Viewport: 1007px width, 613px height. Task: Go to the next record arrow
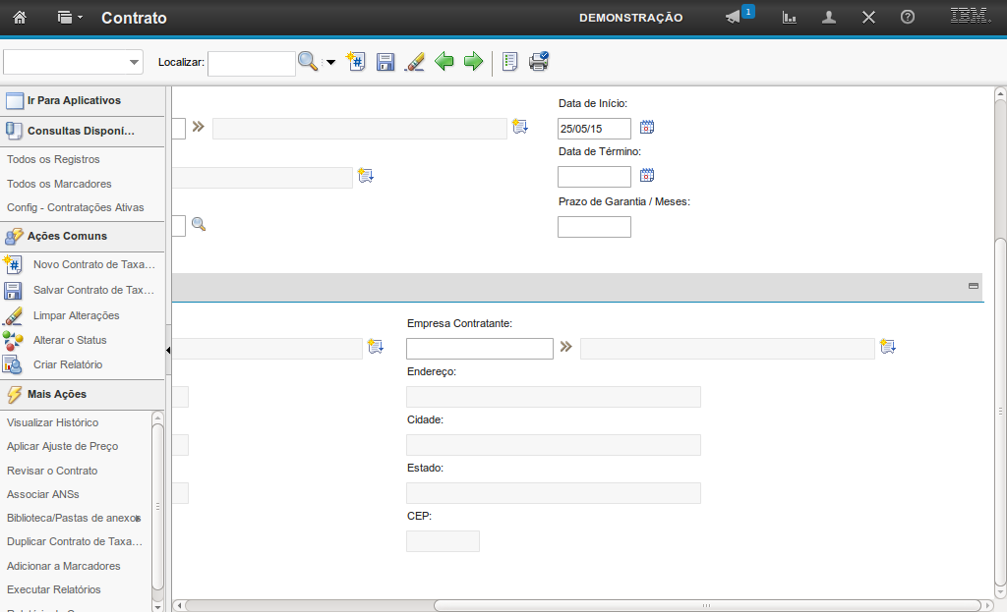tap(473, 62)
